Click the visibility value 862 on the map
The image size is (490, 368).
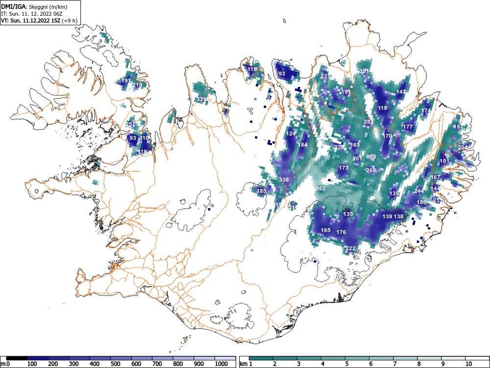point(320,189)
